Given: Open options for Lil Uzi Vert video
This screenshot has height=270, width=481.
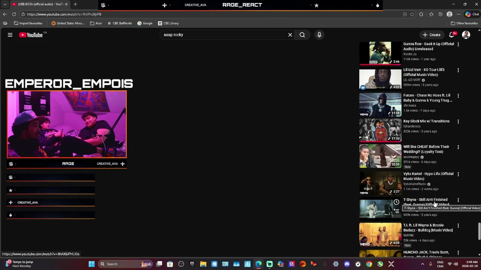Looking at the screenshot, I should point(458,70).
